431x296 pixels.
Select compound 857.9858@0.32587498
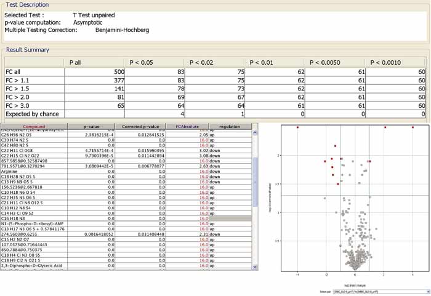(x=126, y=161)
